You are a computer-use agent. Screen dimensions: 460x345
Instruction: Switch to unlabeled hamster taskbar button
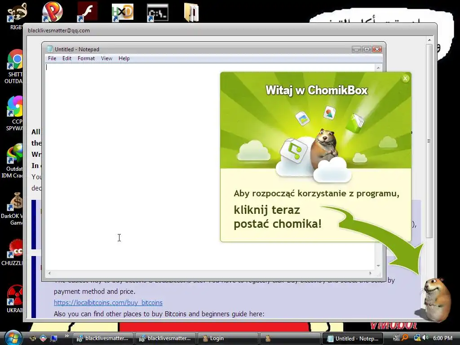(291, 338)
